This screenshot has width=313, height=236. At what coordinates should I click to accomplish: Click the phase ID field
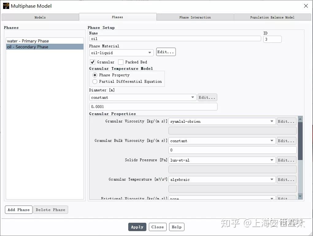coord(272,39)
